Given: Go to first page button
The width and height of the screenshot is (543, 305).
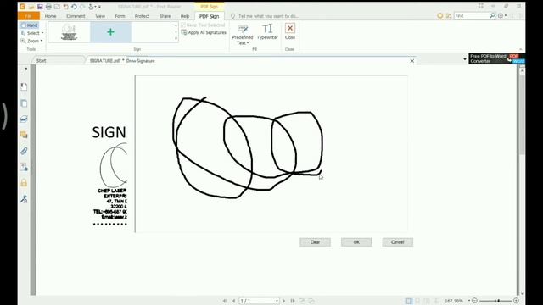Looking at the screenshot, I should (x=225, y=301).
